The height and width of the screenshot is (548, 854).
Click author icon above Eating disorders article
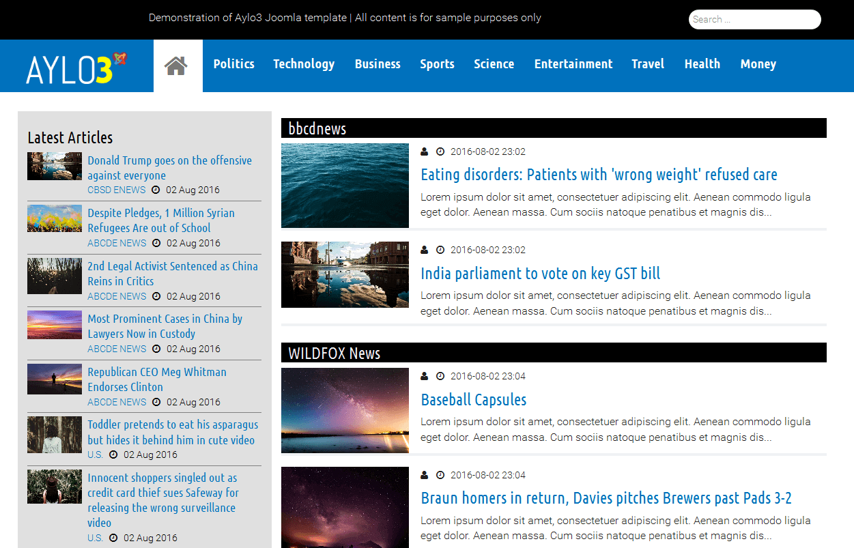(424, 152)
